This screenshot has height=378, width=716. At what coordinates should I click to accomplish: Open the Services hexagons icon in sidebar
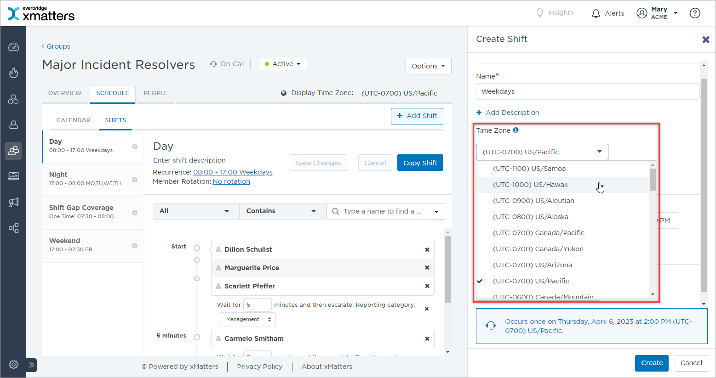click(13, 99)
